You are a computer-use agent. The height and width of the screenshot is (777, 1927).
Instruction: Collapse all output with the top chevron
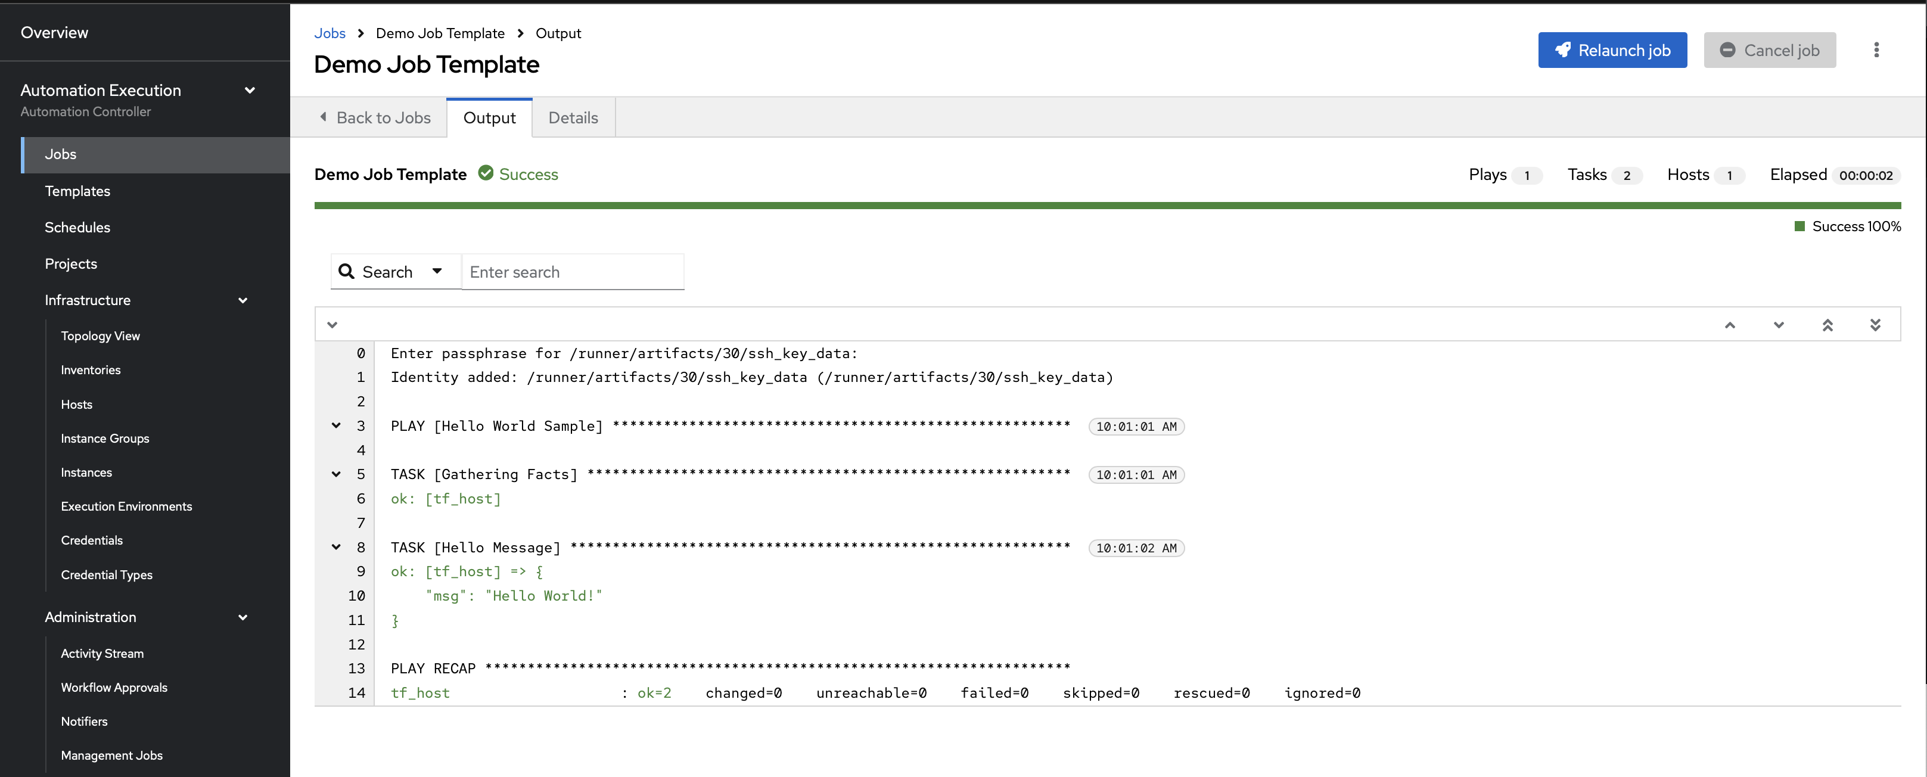point(332,325)
